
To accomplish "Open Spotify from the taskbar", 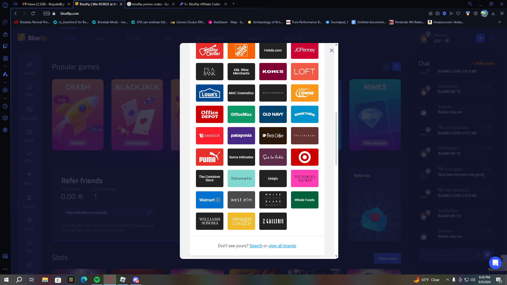I will click(x=97, y=280).
